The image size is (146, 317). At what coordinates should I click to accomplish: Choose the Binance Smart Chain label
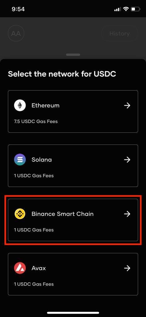coord(63,214)
